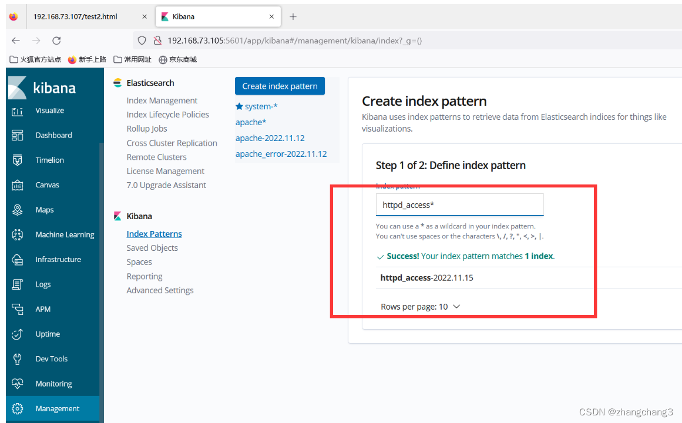
Task: Close the test2.html tab
Action: coord(145,16)
